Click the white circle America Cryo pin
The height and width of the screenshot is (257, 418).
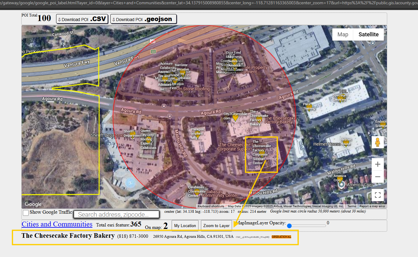341,185
